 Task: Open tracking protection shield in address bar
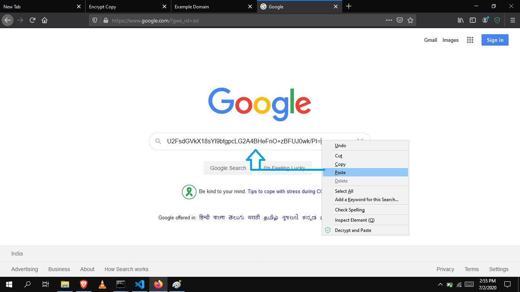(95, 20)
